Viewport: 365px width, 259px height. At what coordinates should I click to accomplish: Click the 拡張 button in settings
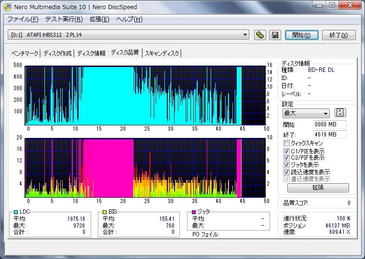(x=318, y=188)
